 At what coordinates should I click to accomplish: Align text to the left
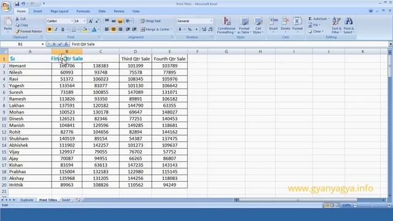click(x=107, y=29)
